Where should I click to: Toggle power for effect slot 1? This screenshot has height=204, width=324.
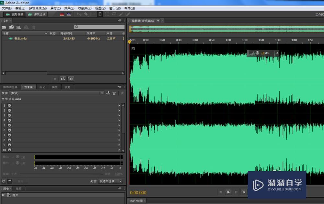[x=9, y=105]
